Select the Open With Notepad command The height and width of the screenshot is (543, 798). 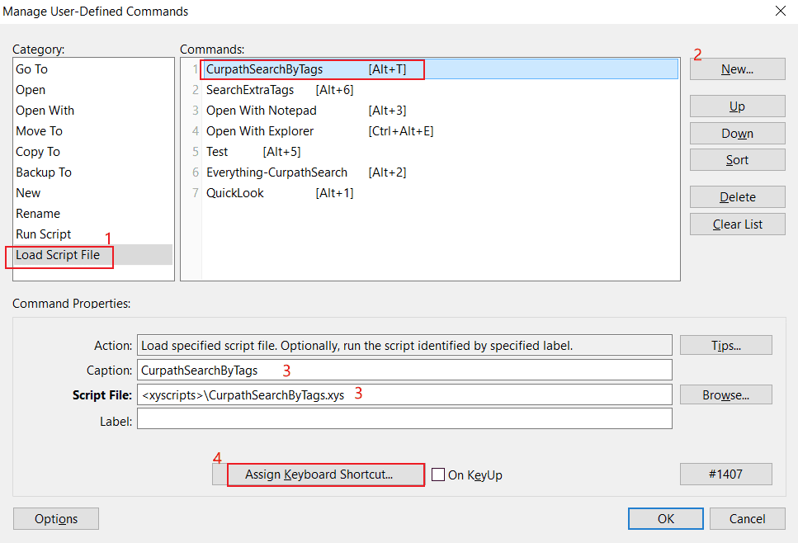[x=440, y=111]
